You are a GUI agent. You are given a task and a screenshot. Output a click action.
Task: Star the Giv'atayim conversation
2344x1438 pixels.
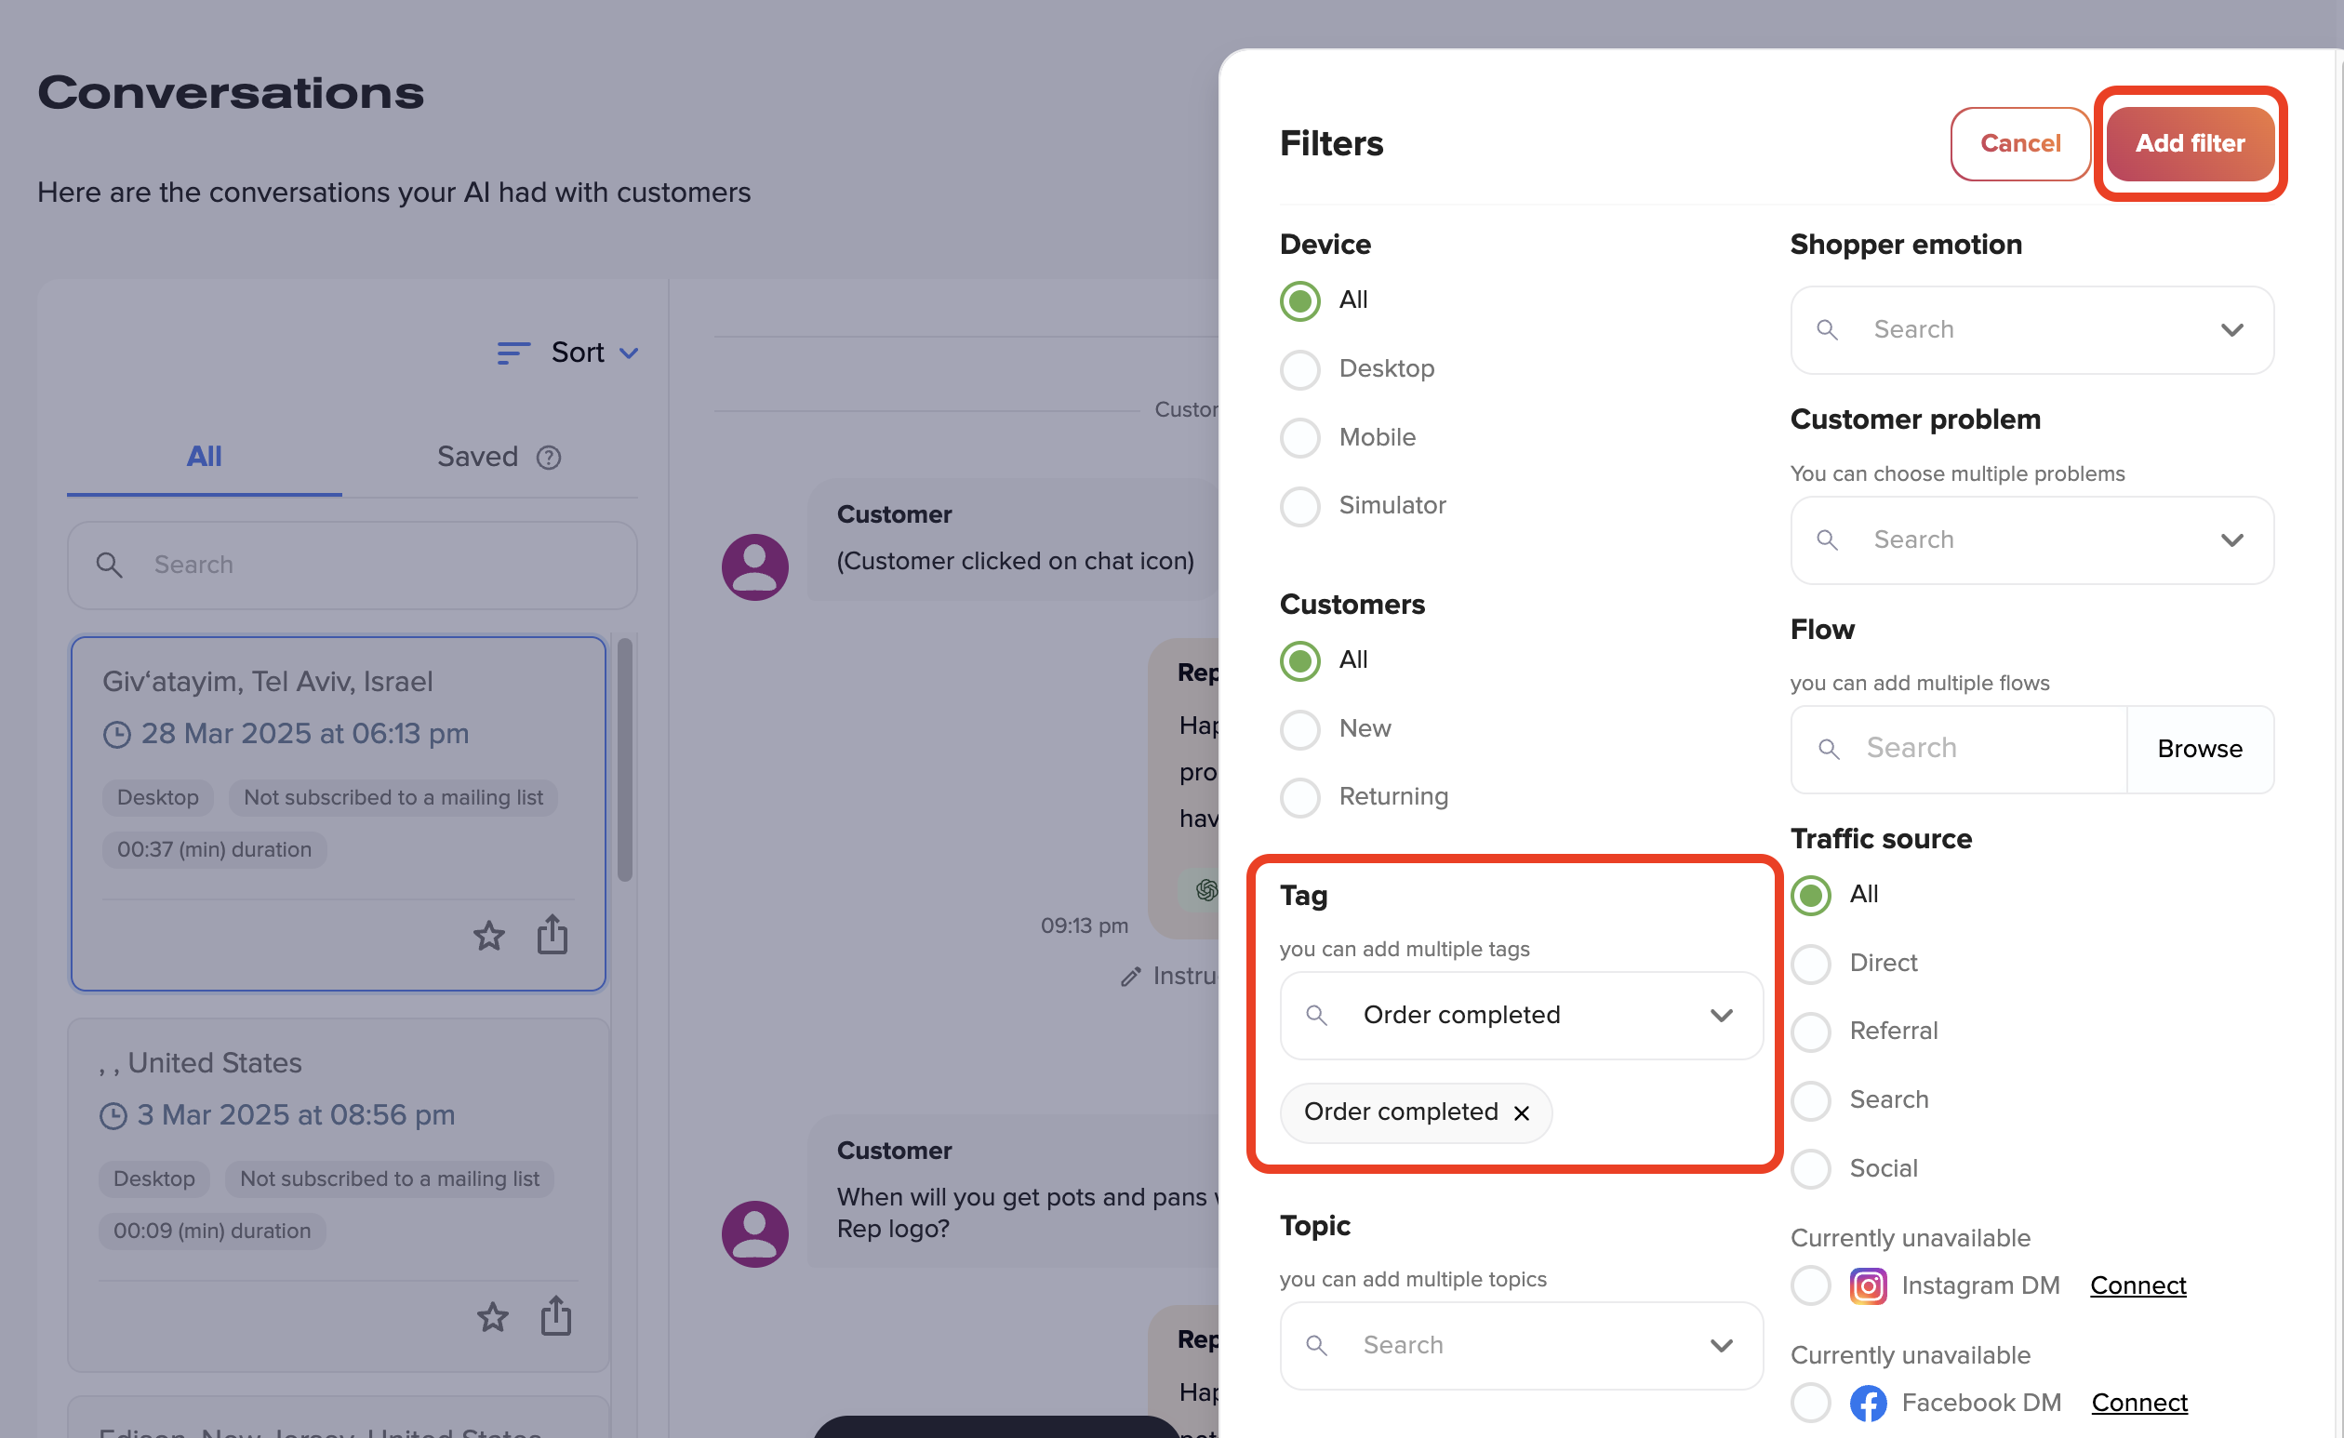click(x=489, y=936)
